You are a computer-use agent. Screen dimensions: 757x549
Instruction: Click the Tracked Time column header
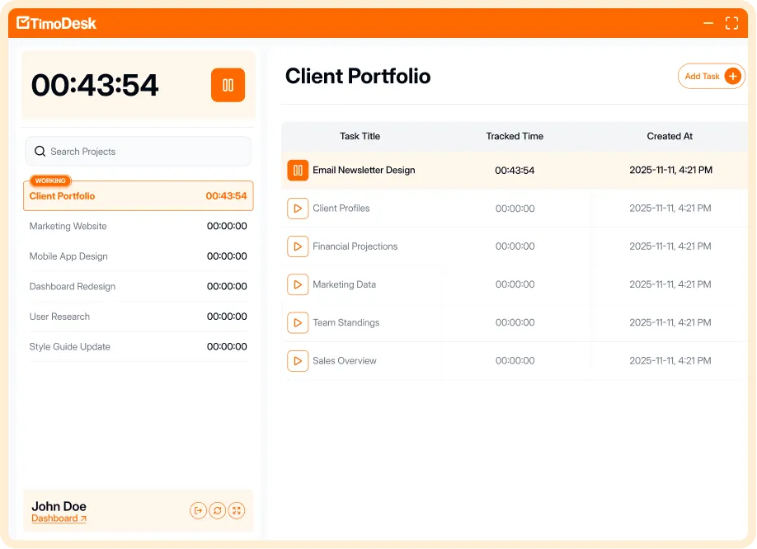[x=515, y=136]
